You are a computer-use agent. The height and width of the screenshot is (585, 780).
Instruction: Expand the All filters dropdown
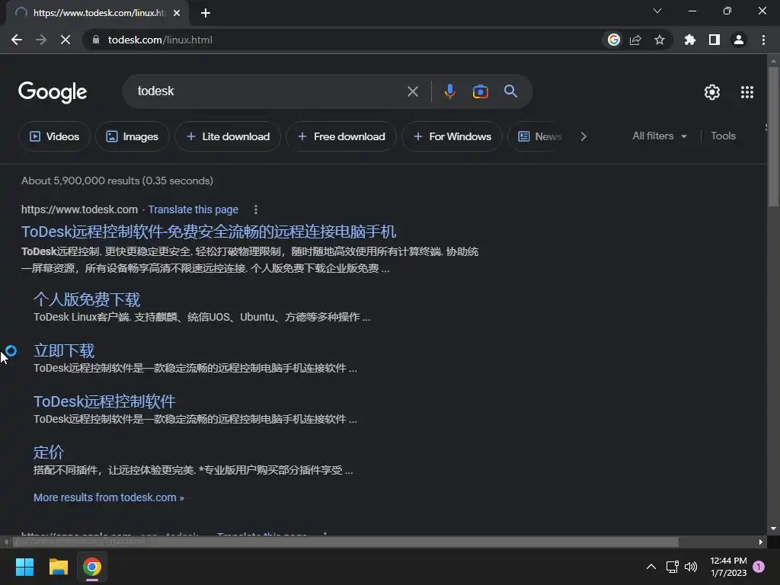(660, 136)
